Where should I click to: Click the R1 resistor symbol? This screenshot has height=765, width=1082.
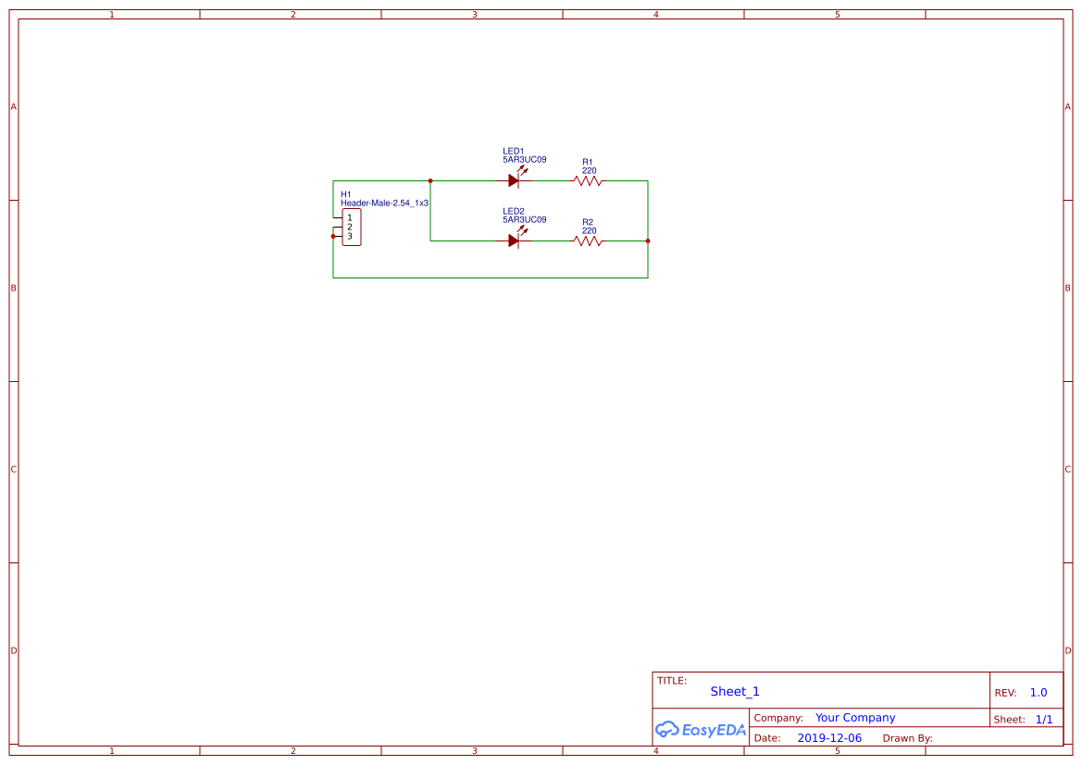[586, 181]
